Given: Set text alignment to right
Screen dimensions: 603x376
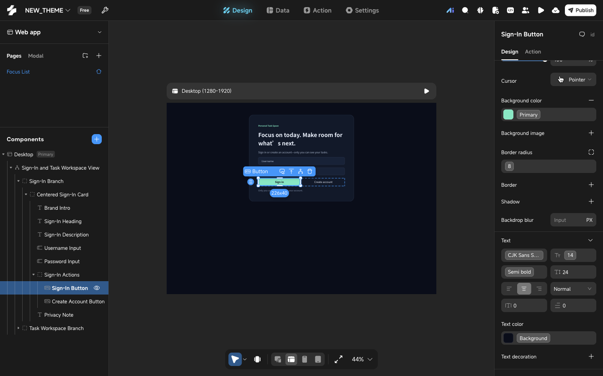Looking at the screenshot, I should click(x=539, y=289).
